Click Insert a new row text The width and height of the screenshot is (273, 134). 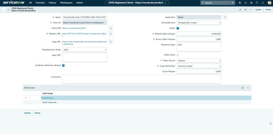coord(50,102)
